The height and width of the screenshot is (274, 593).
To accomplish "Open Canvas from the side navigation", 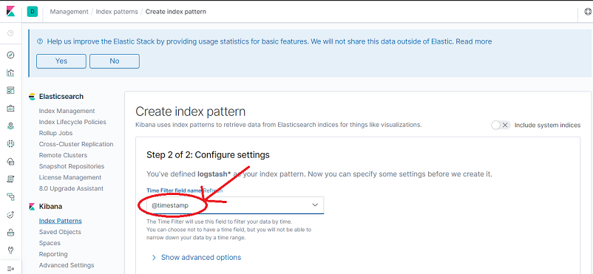I will [x=10, y=109].
